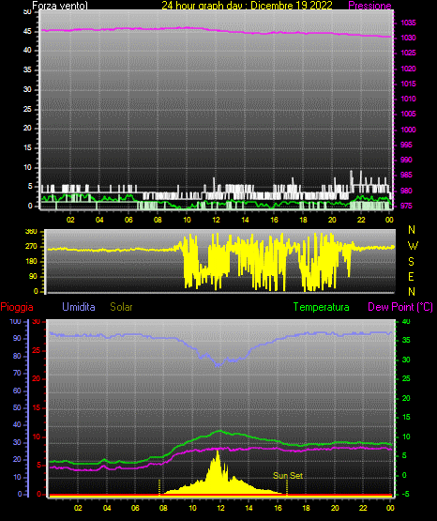The height and width of the screenshot is (521, 437).
Task: Click the Pioggia legend label
Action: [17, 307]
